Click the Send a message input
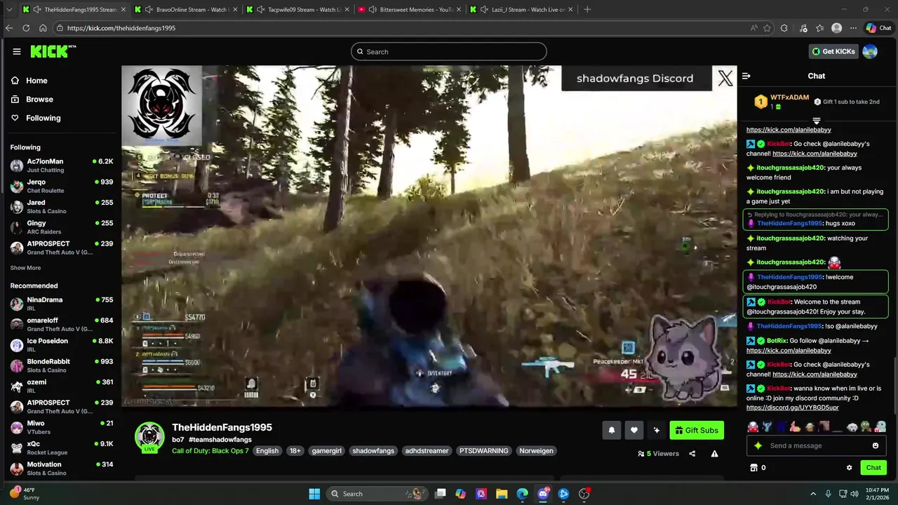This screenshot has width=898, height=505. point(817,445)
